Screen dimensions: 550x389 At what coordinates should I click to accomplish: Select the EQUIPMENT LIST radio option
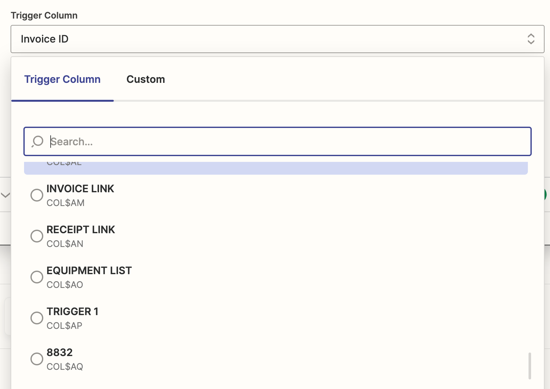(37, 277)
